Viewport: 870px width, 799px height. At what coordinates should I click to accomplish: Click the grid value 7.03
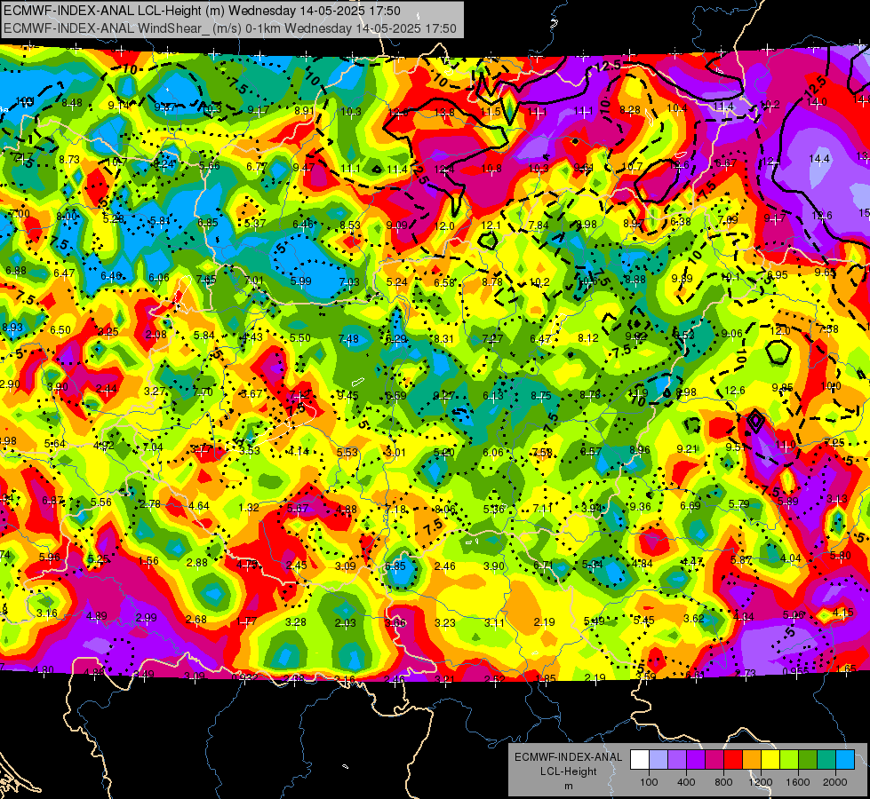tap(349, 281)
